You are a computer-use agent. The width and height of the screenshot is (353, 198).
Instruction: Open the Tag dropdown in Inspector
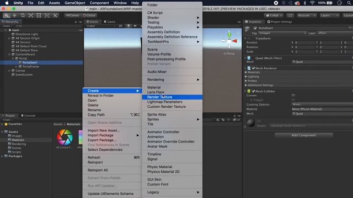tap(282, 33)
